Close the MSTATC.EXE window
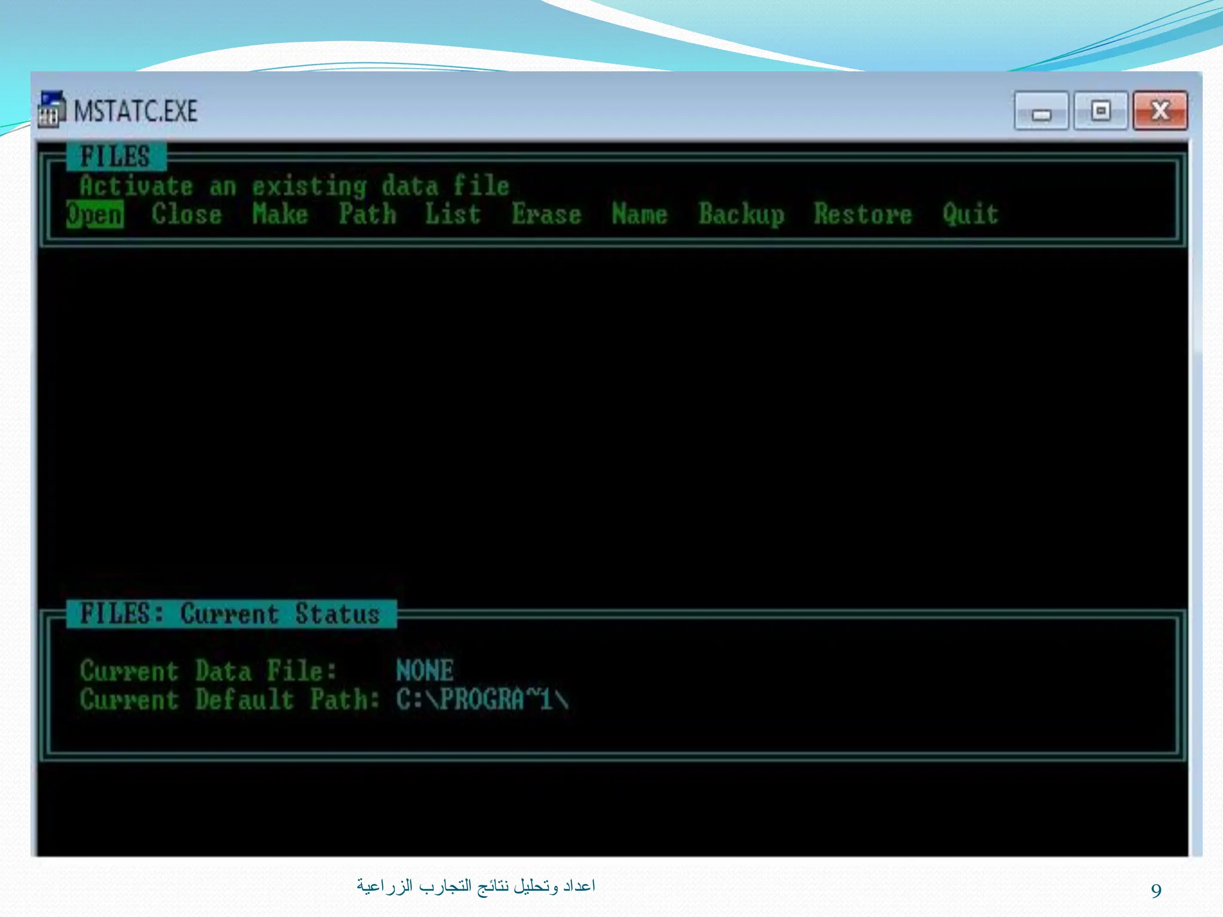This screenshot has height=917, width=1223. click(1160, 111)
